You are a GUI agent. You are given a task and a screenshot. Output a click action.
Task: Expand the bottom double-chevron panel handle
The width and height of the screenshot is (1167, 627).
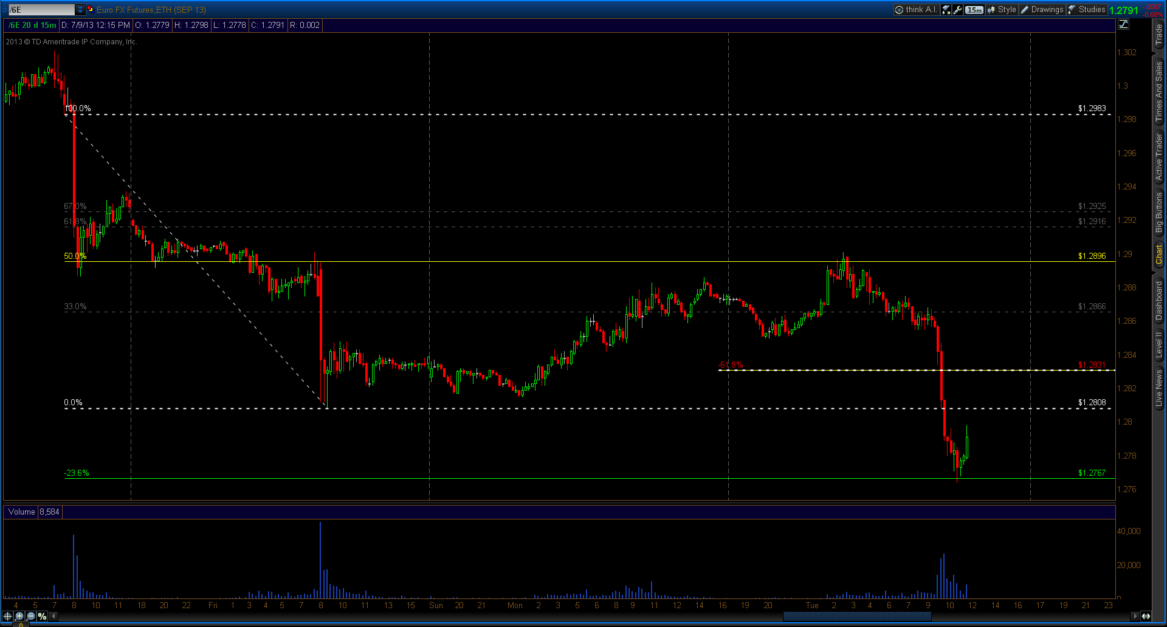[x=21, y=623]
